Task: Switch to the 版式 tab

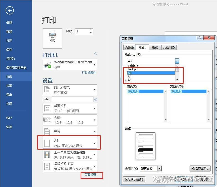Action: (155, 47)
